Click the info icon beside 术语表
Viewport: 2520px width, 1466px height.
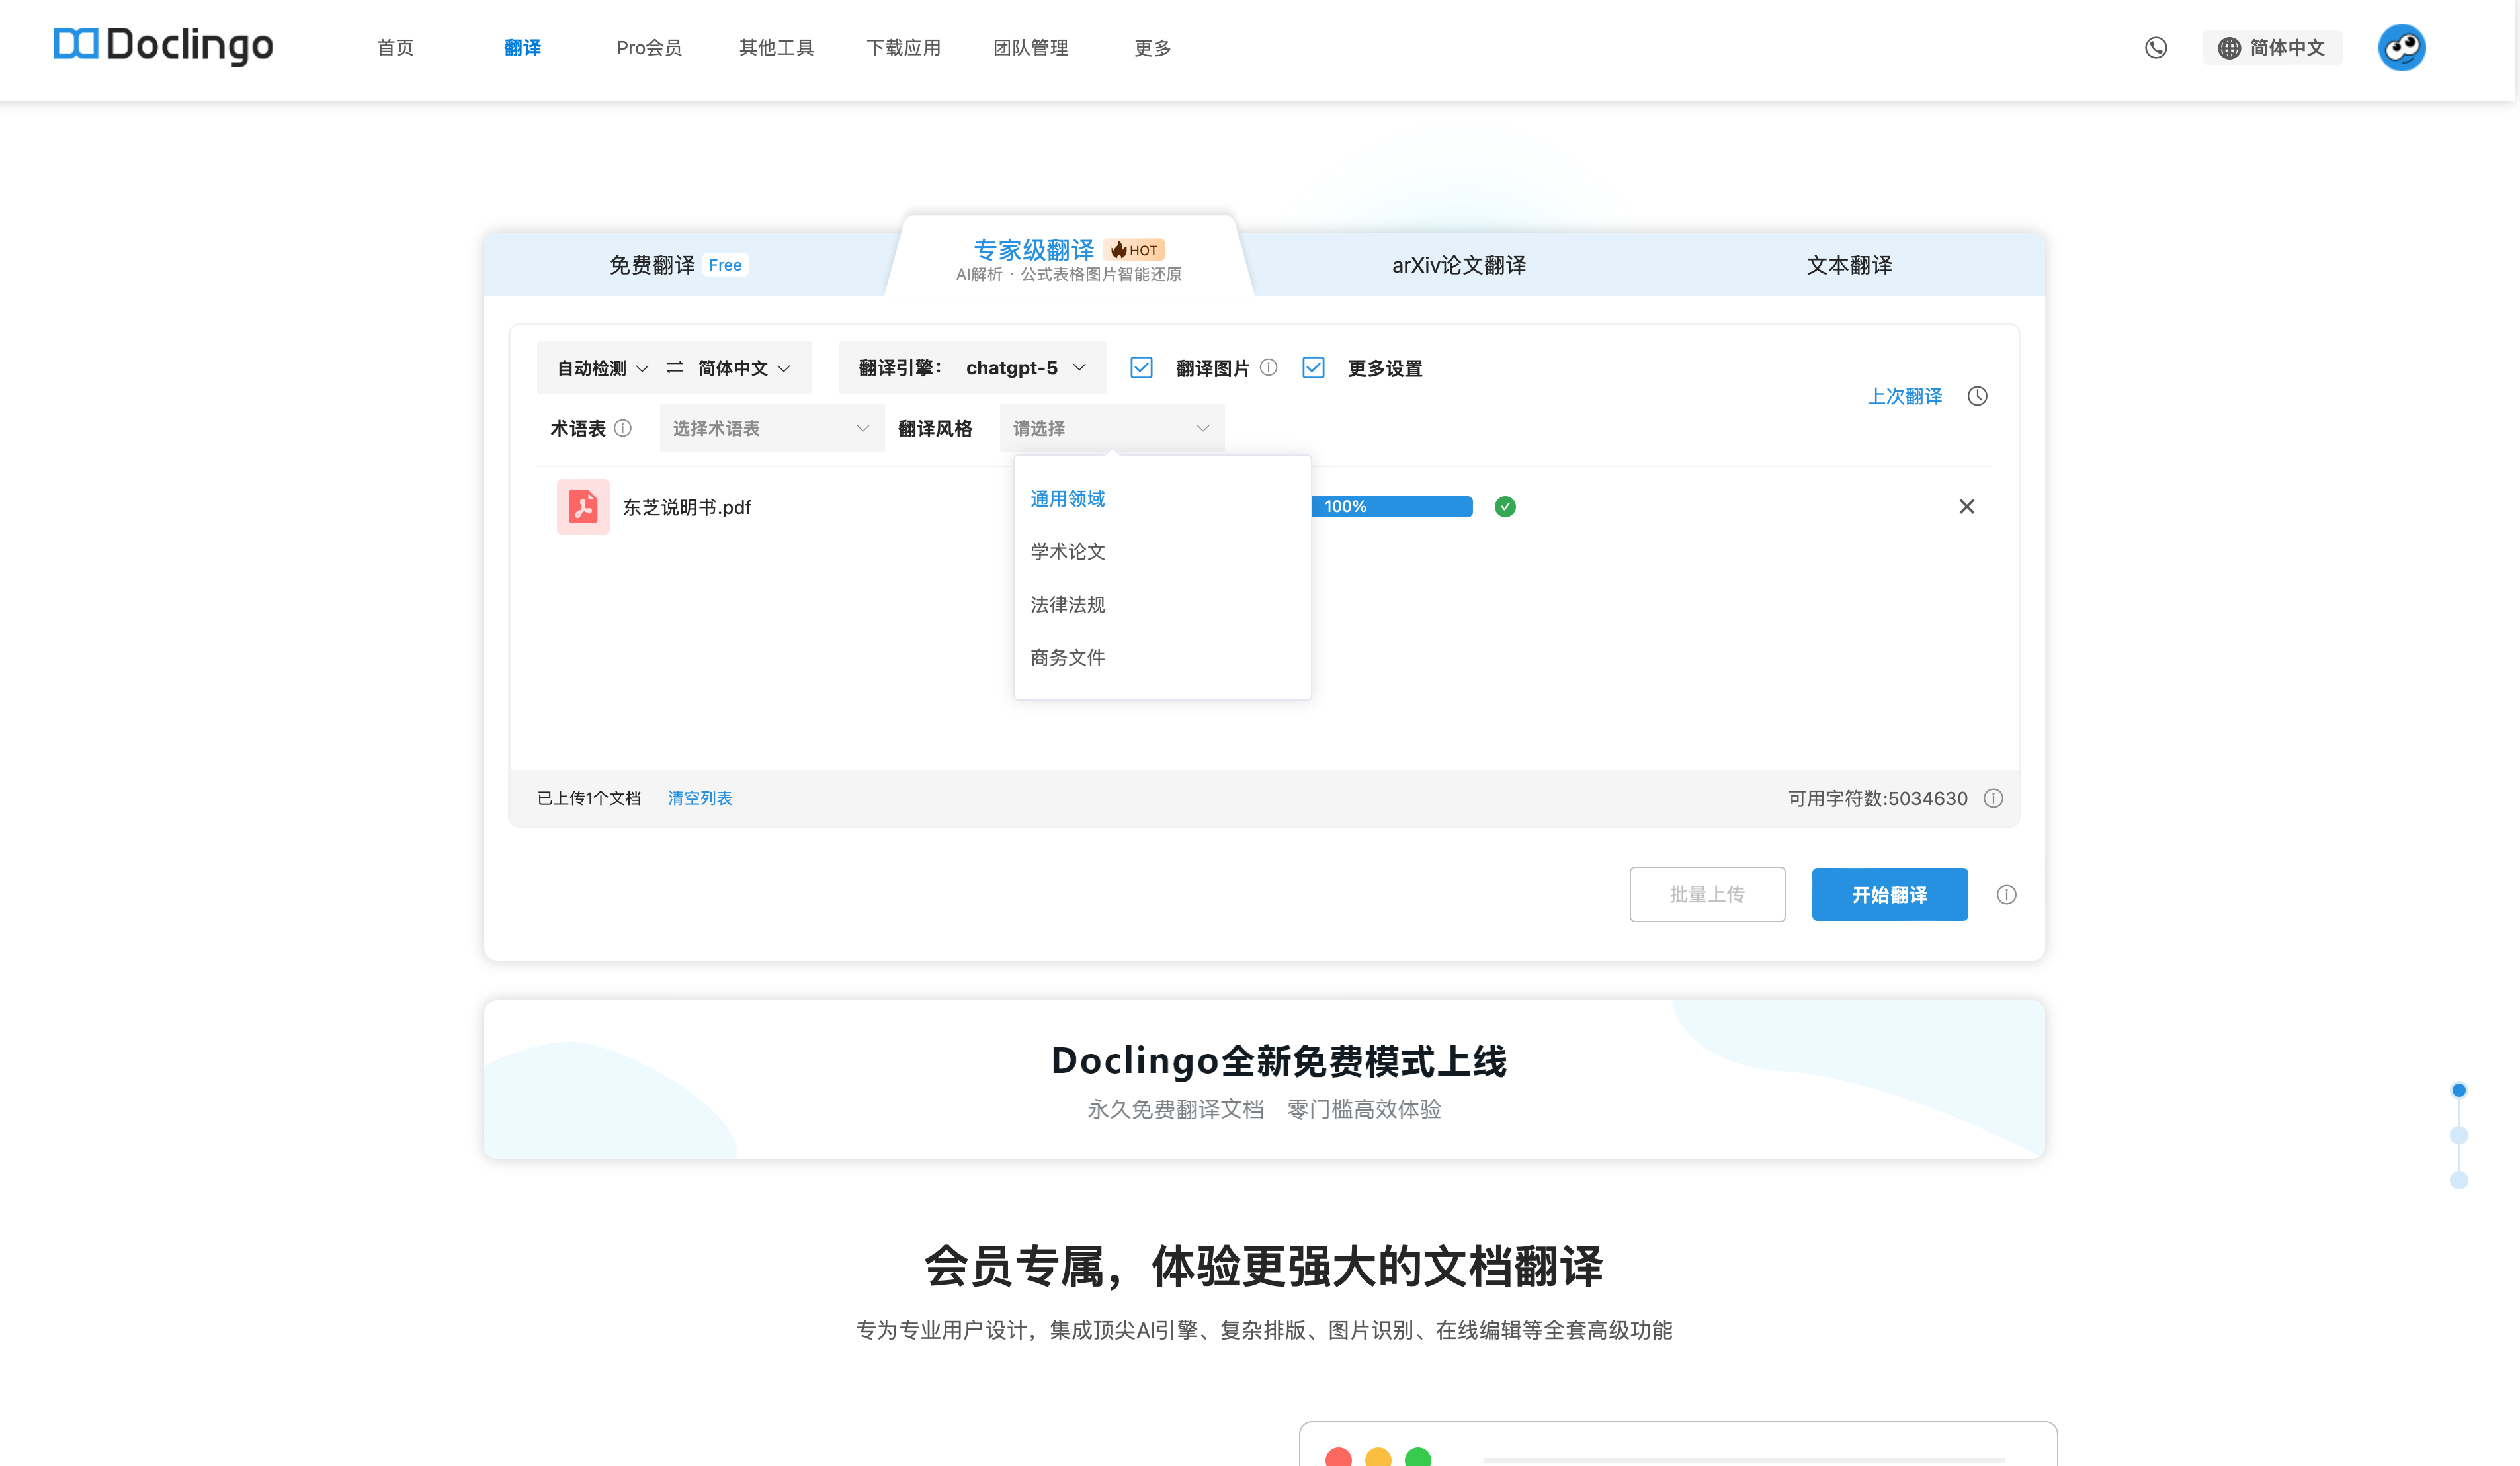coord(623,428)
